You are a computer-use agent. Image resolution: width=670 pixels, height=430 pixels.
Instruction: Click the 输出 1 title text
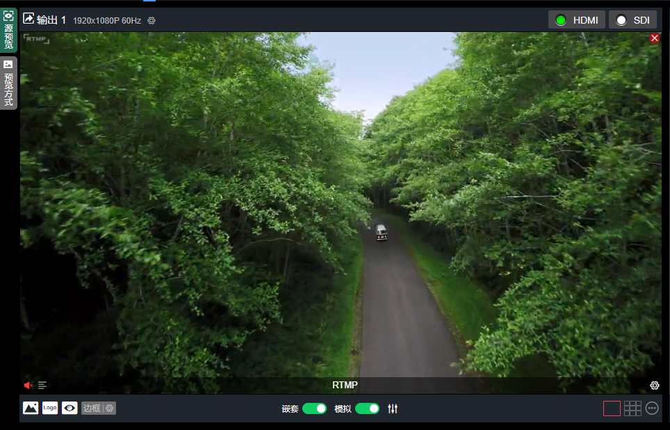(51, 20)
